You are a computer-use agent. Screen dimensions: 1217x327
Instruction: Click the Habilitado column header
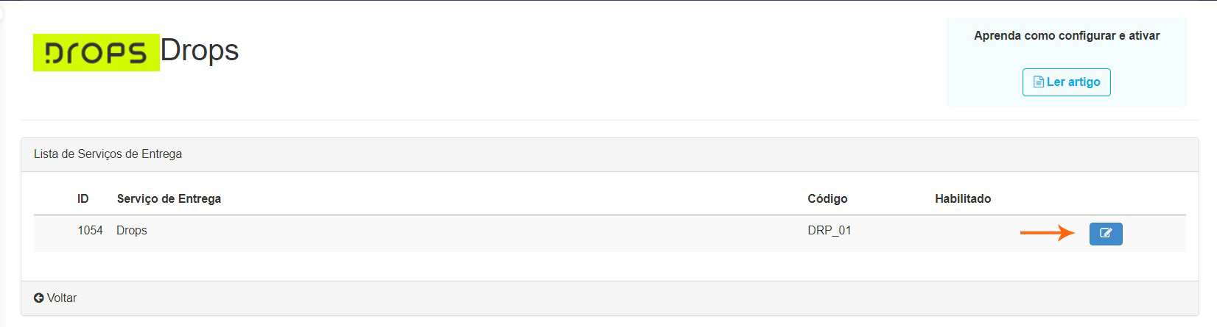963,199
